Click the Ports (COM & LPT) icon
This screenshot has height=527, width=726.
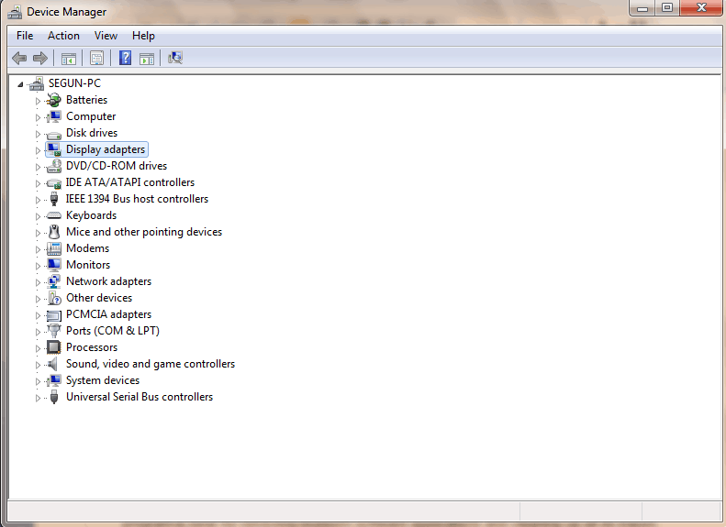click(54, 331)
